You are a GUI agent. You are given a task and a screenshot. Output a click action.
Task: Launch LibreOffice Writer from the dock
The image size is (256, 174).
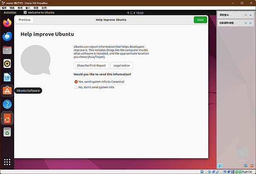click(x=7, y=77)
